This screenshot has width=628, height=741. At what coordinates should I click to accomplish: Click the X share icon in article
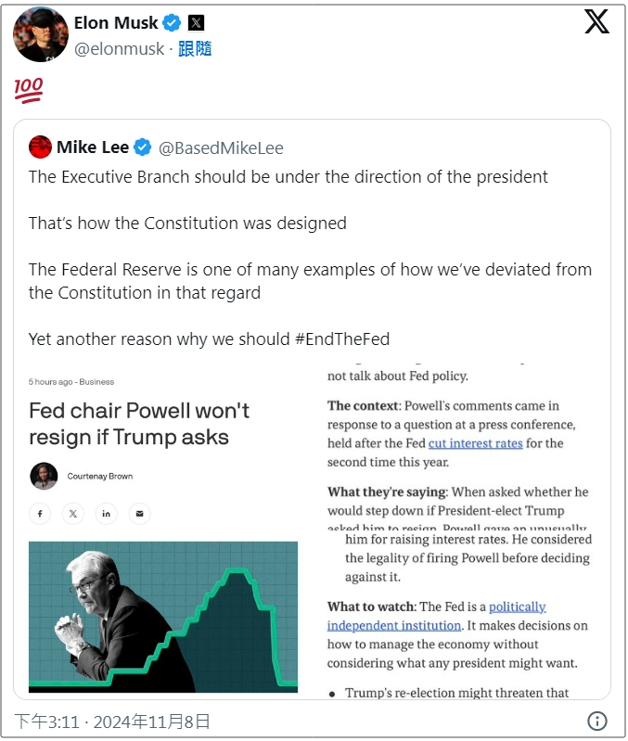point(73,513)
